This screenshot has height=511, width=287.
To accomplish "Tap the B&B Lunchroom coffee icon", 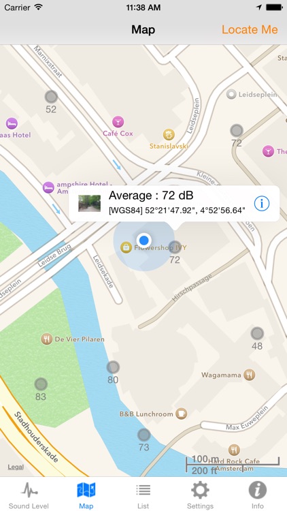I will coord(182,414).
